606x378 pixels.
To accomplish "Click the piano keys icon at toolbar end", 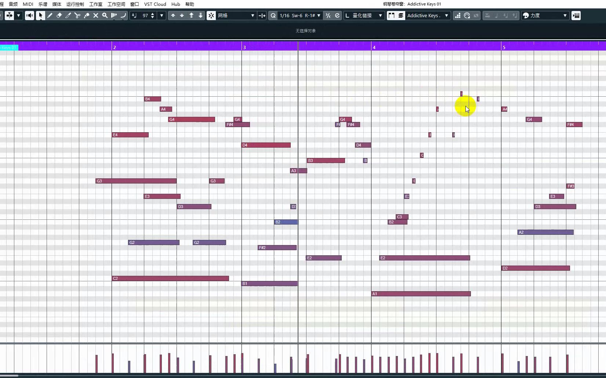I will (x=576, y=15).
